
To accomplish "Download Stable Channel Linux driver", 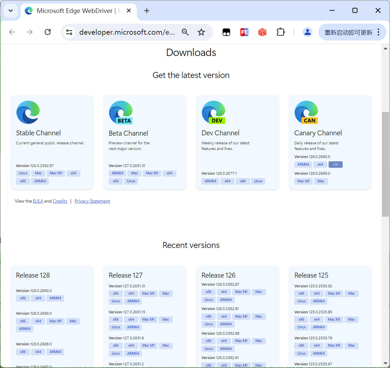I will coord(23,173).
